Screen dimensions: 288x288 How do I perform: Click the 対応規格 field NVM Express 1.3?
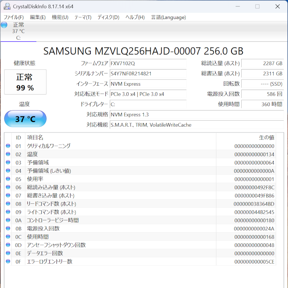pyautogui.click(x=197, y=115)
